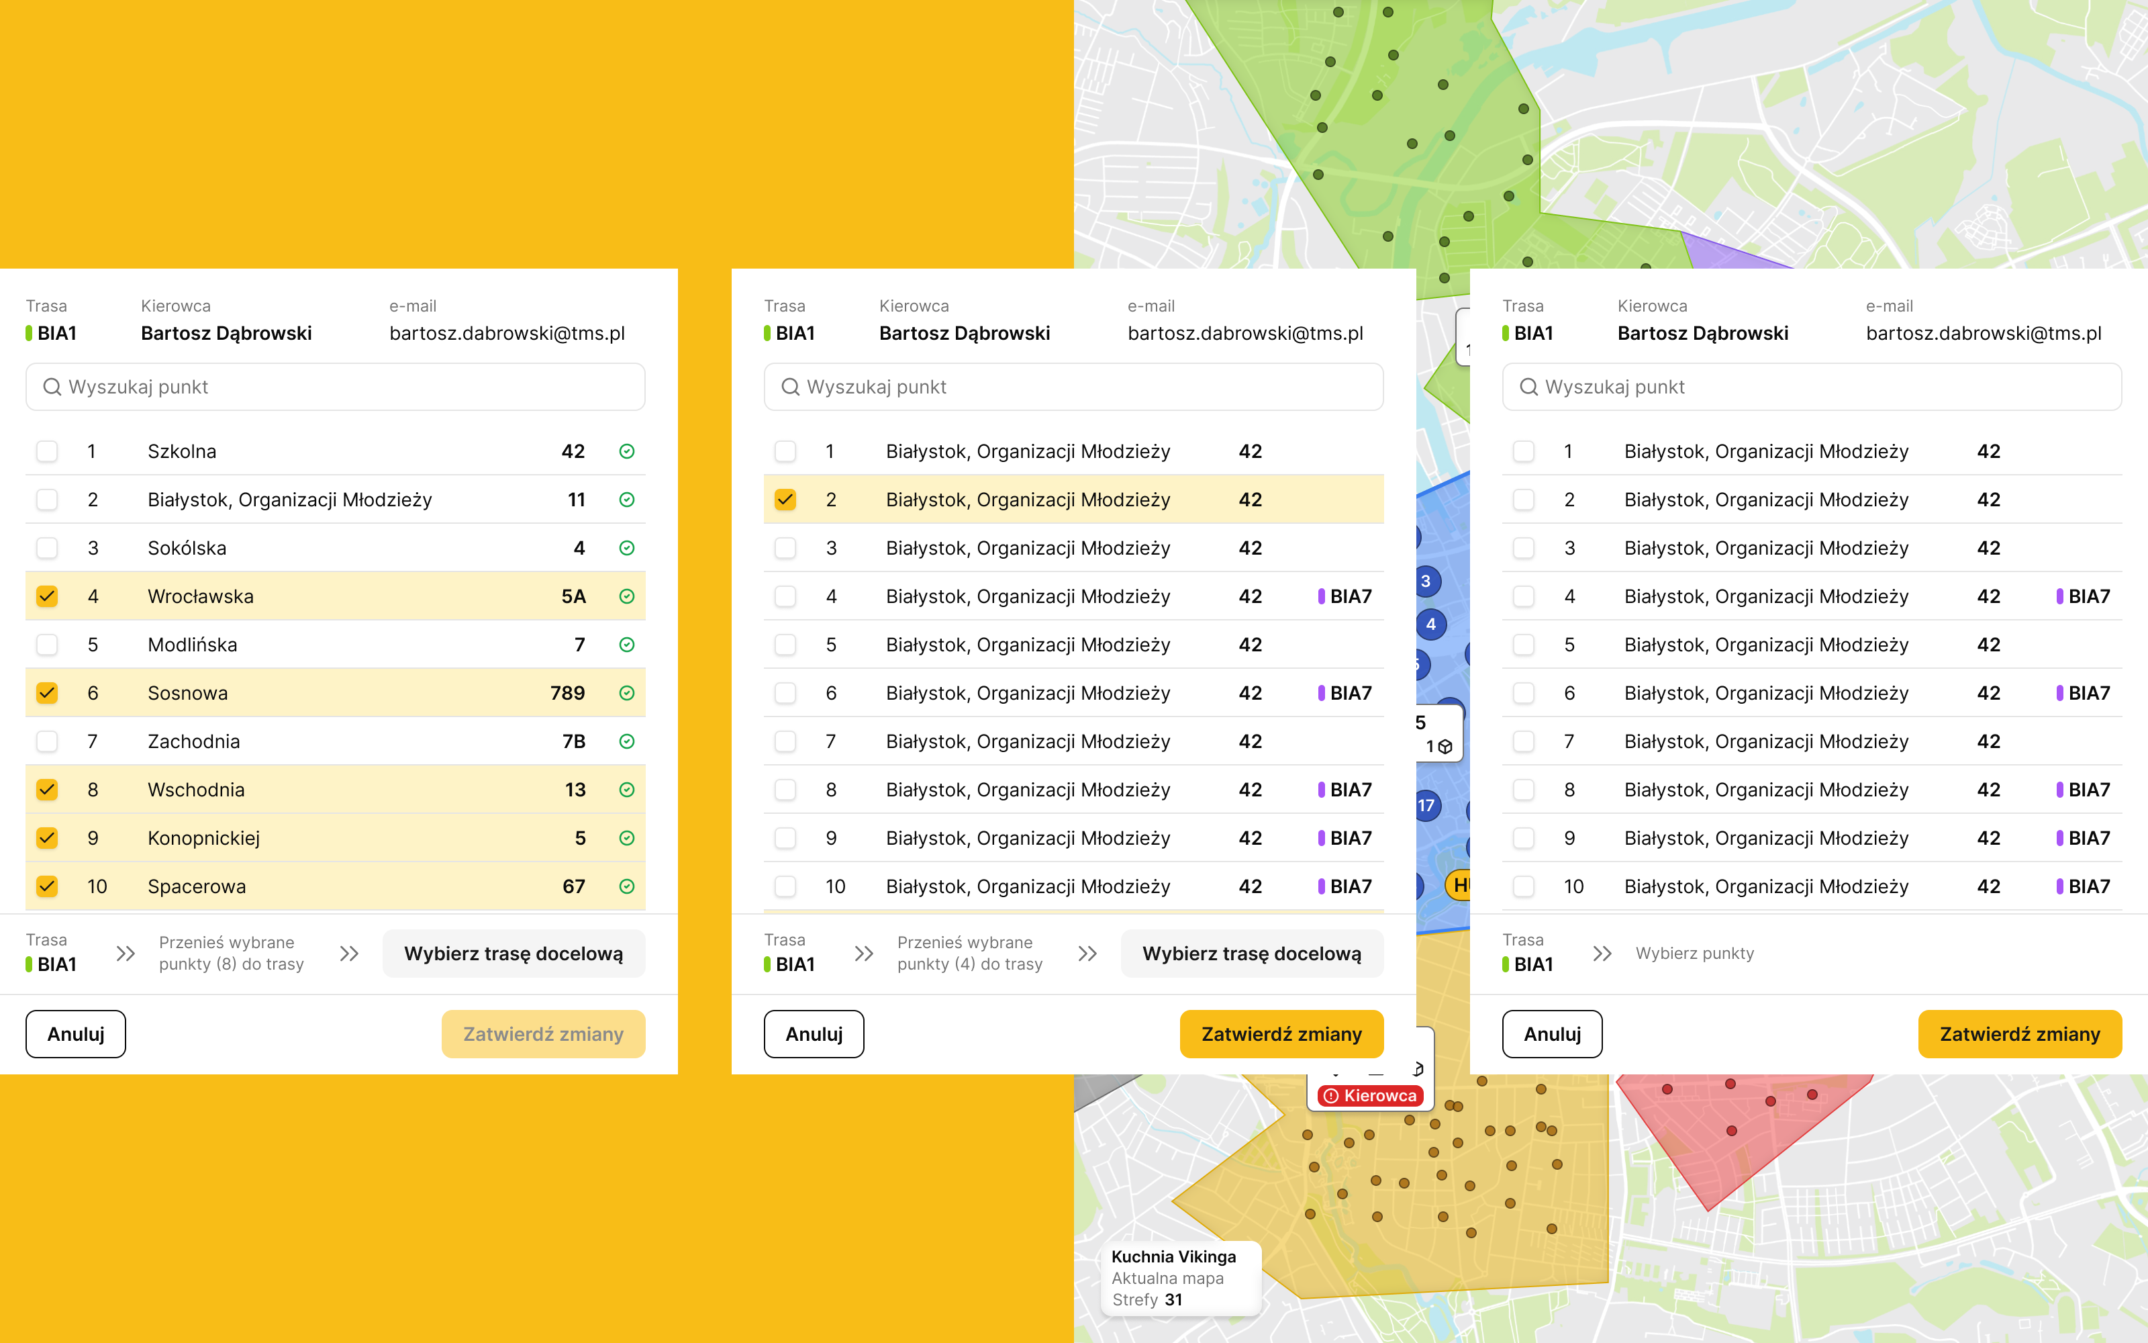Focus Wyszukaj punkt search field left panel
2148x1343 pixels.
point(336,387)
